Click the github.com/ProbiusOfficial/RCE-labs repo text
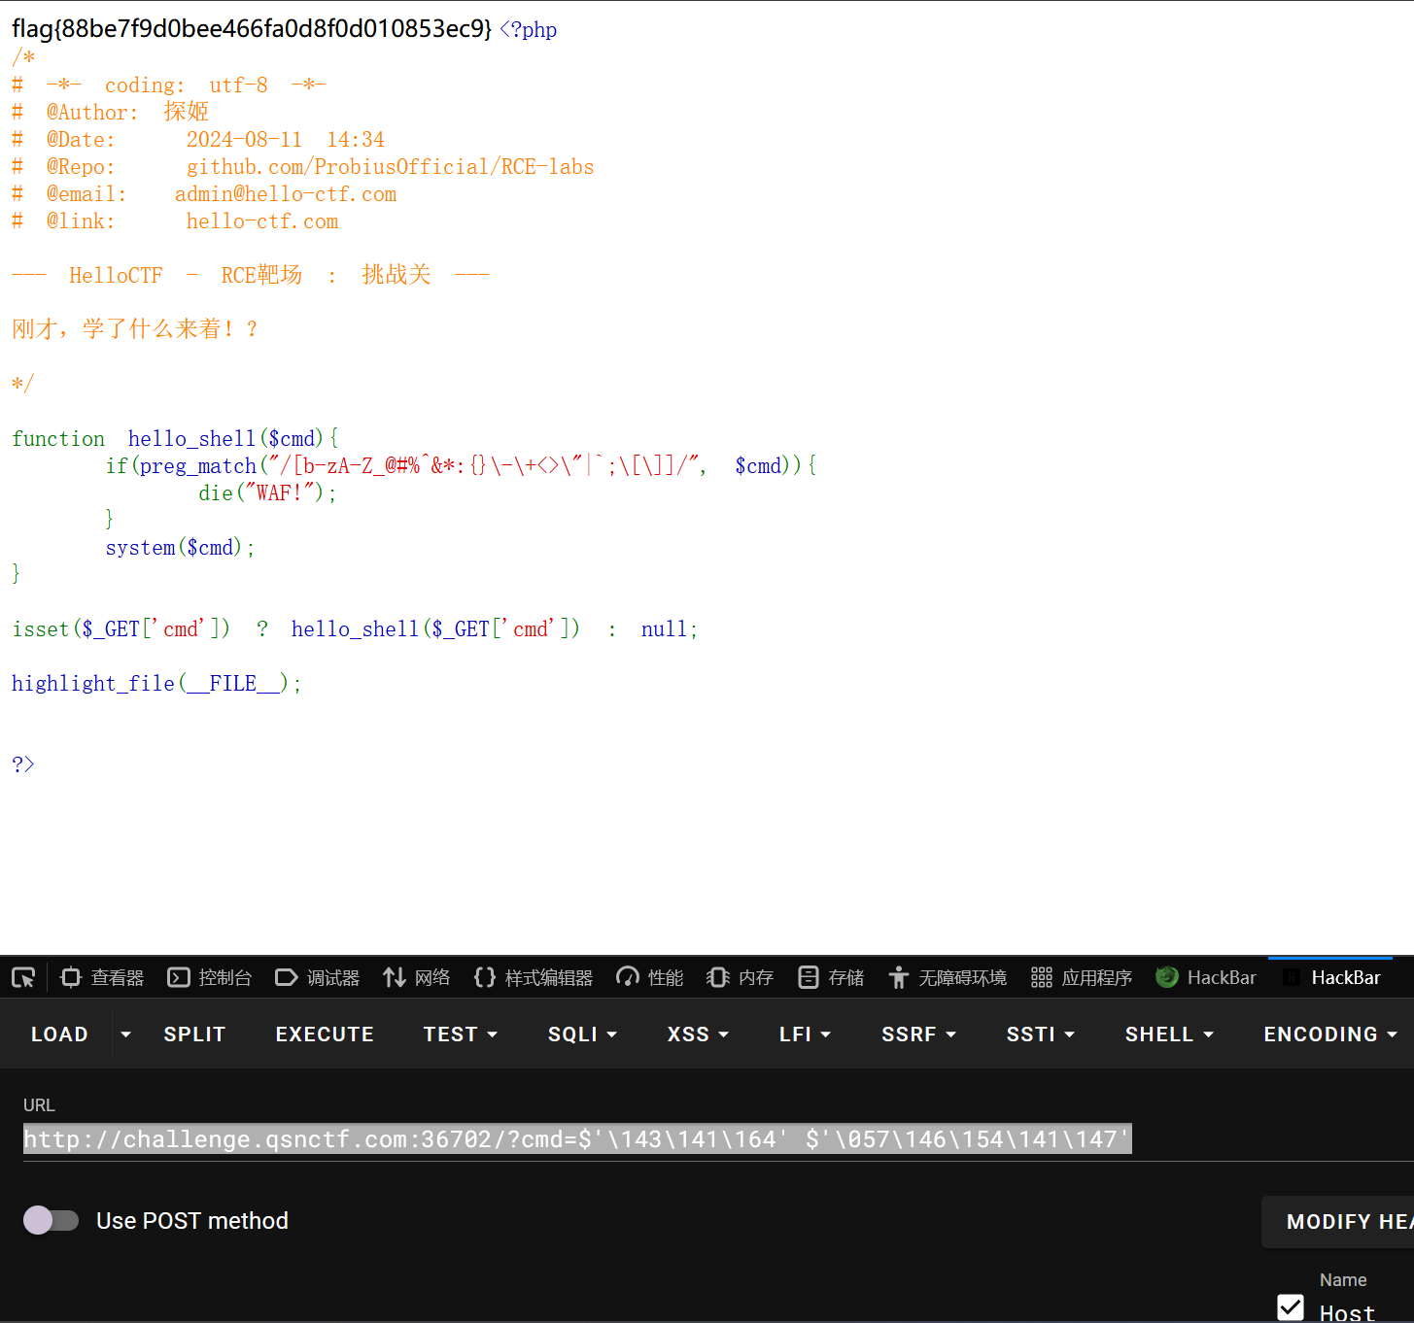The width and height of the screenshot is (1414, 1323). point(390,167)
